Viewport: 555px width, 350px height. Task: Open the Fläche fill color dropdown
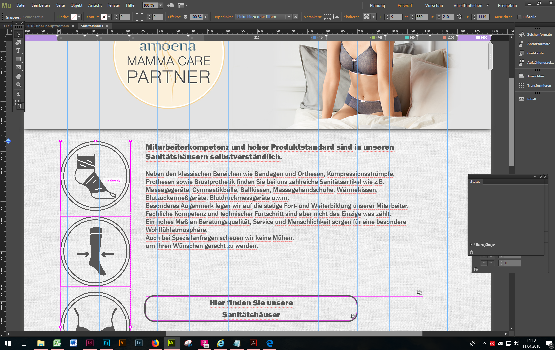point(79,17)
